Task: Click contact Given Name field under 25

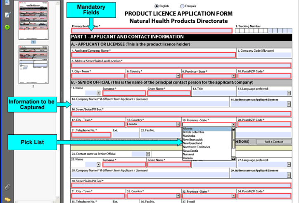Action: pos(169,165)
